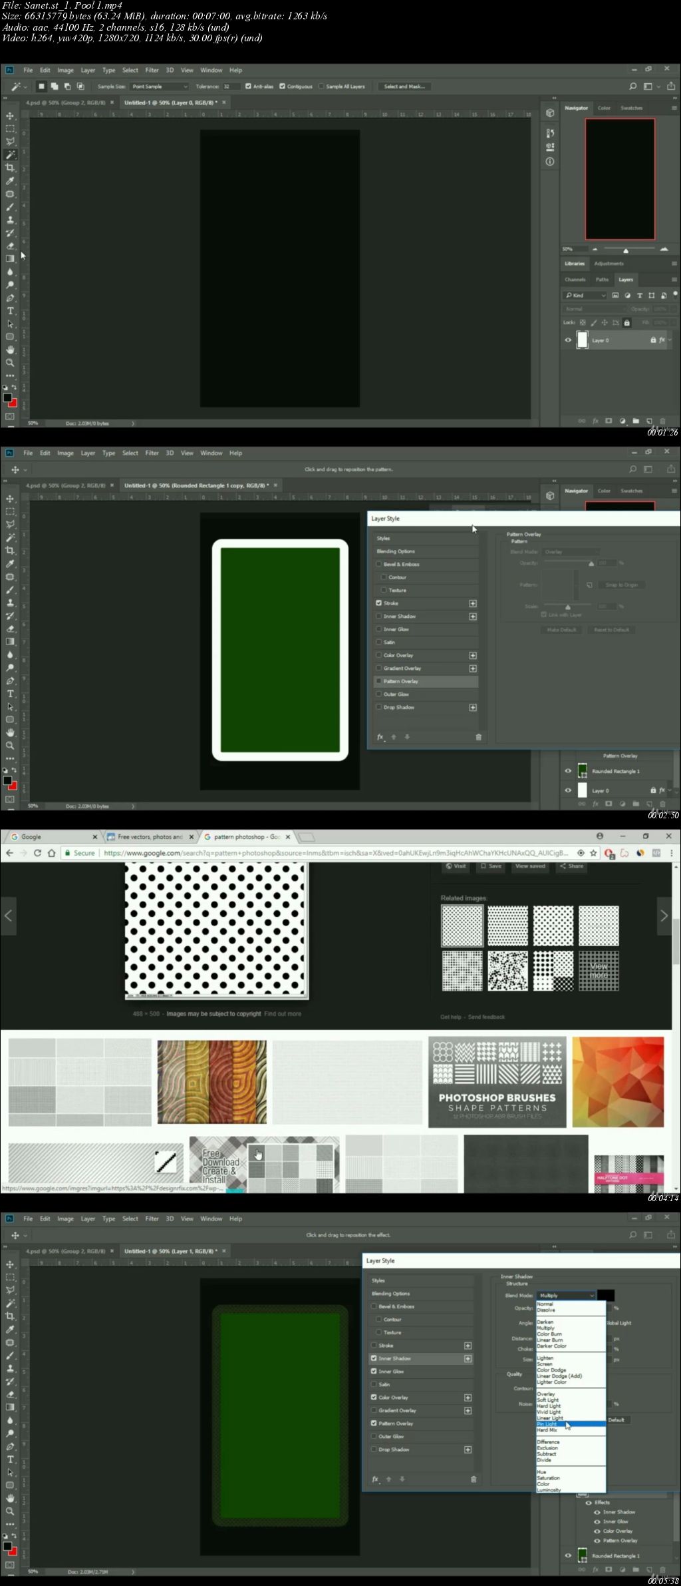Toggle Link with Layer checkbox in Pattern Overlay settings

click(544, 615)
